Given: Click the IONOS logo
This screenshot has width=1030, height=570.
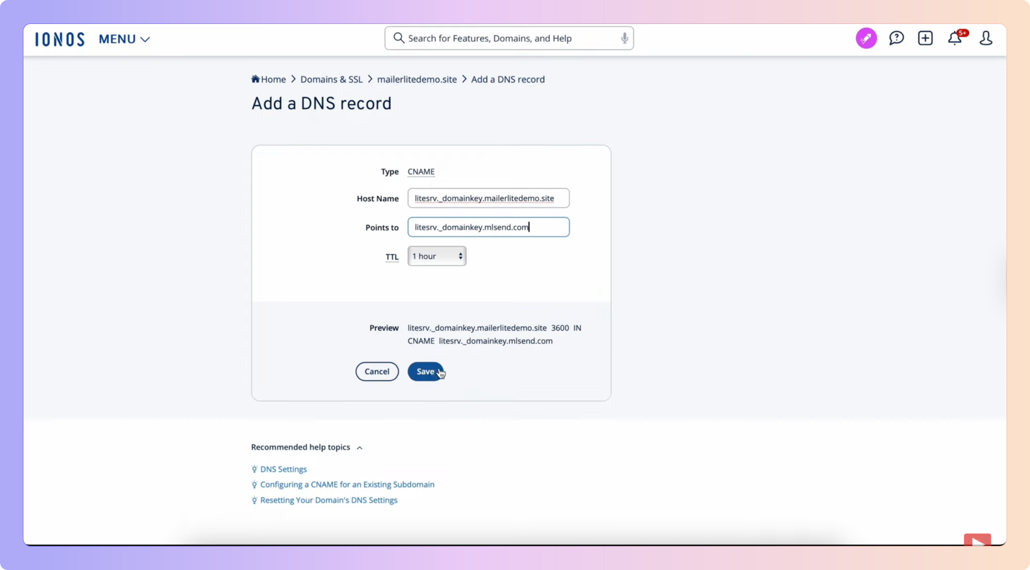Looking at the screenshot, I should click(x=60, y=39).
